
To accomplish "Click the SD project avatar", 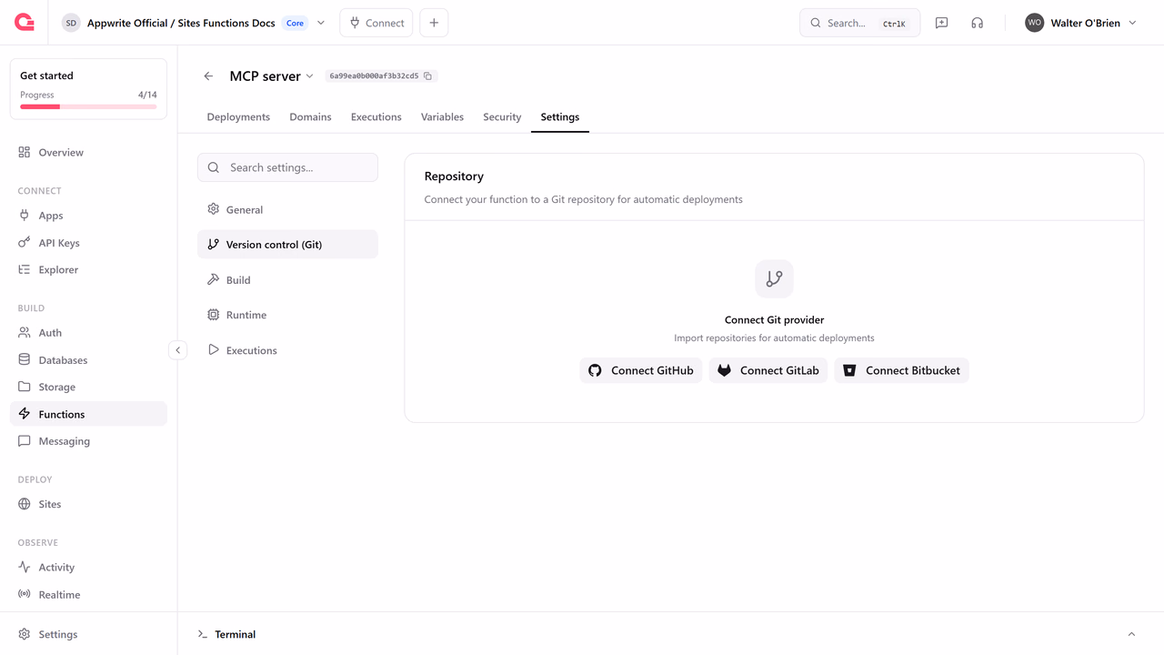I will [71, 23].
